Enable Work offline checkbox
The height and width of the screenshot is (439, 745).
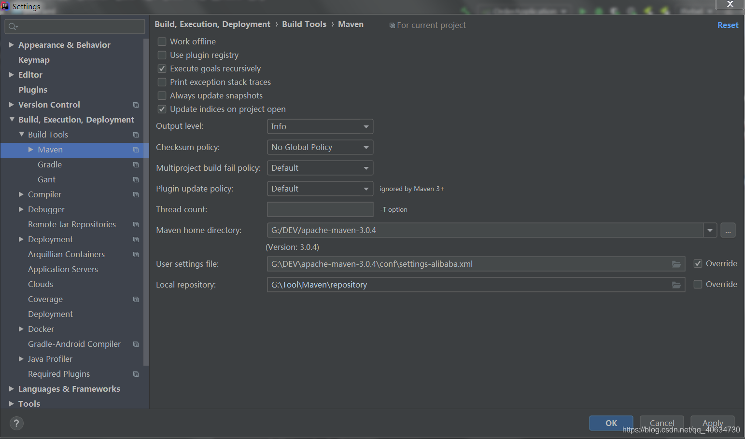[x=162, y=41]
